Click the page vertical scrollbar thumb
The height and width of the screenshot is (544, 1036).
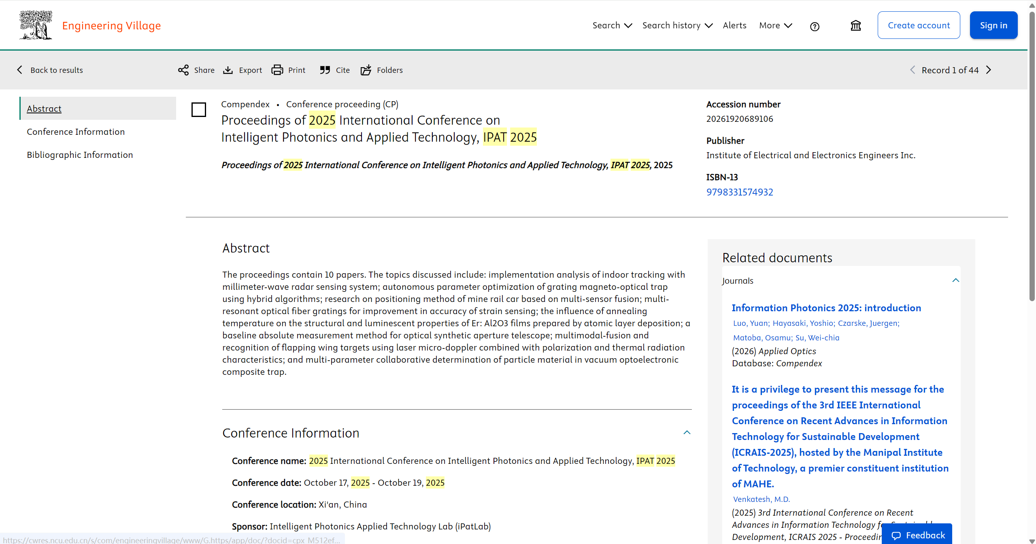tap(1032, 156)
